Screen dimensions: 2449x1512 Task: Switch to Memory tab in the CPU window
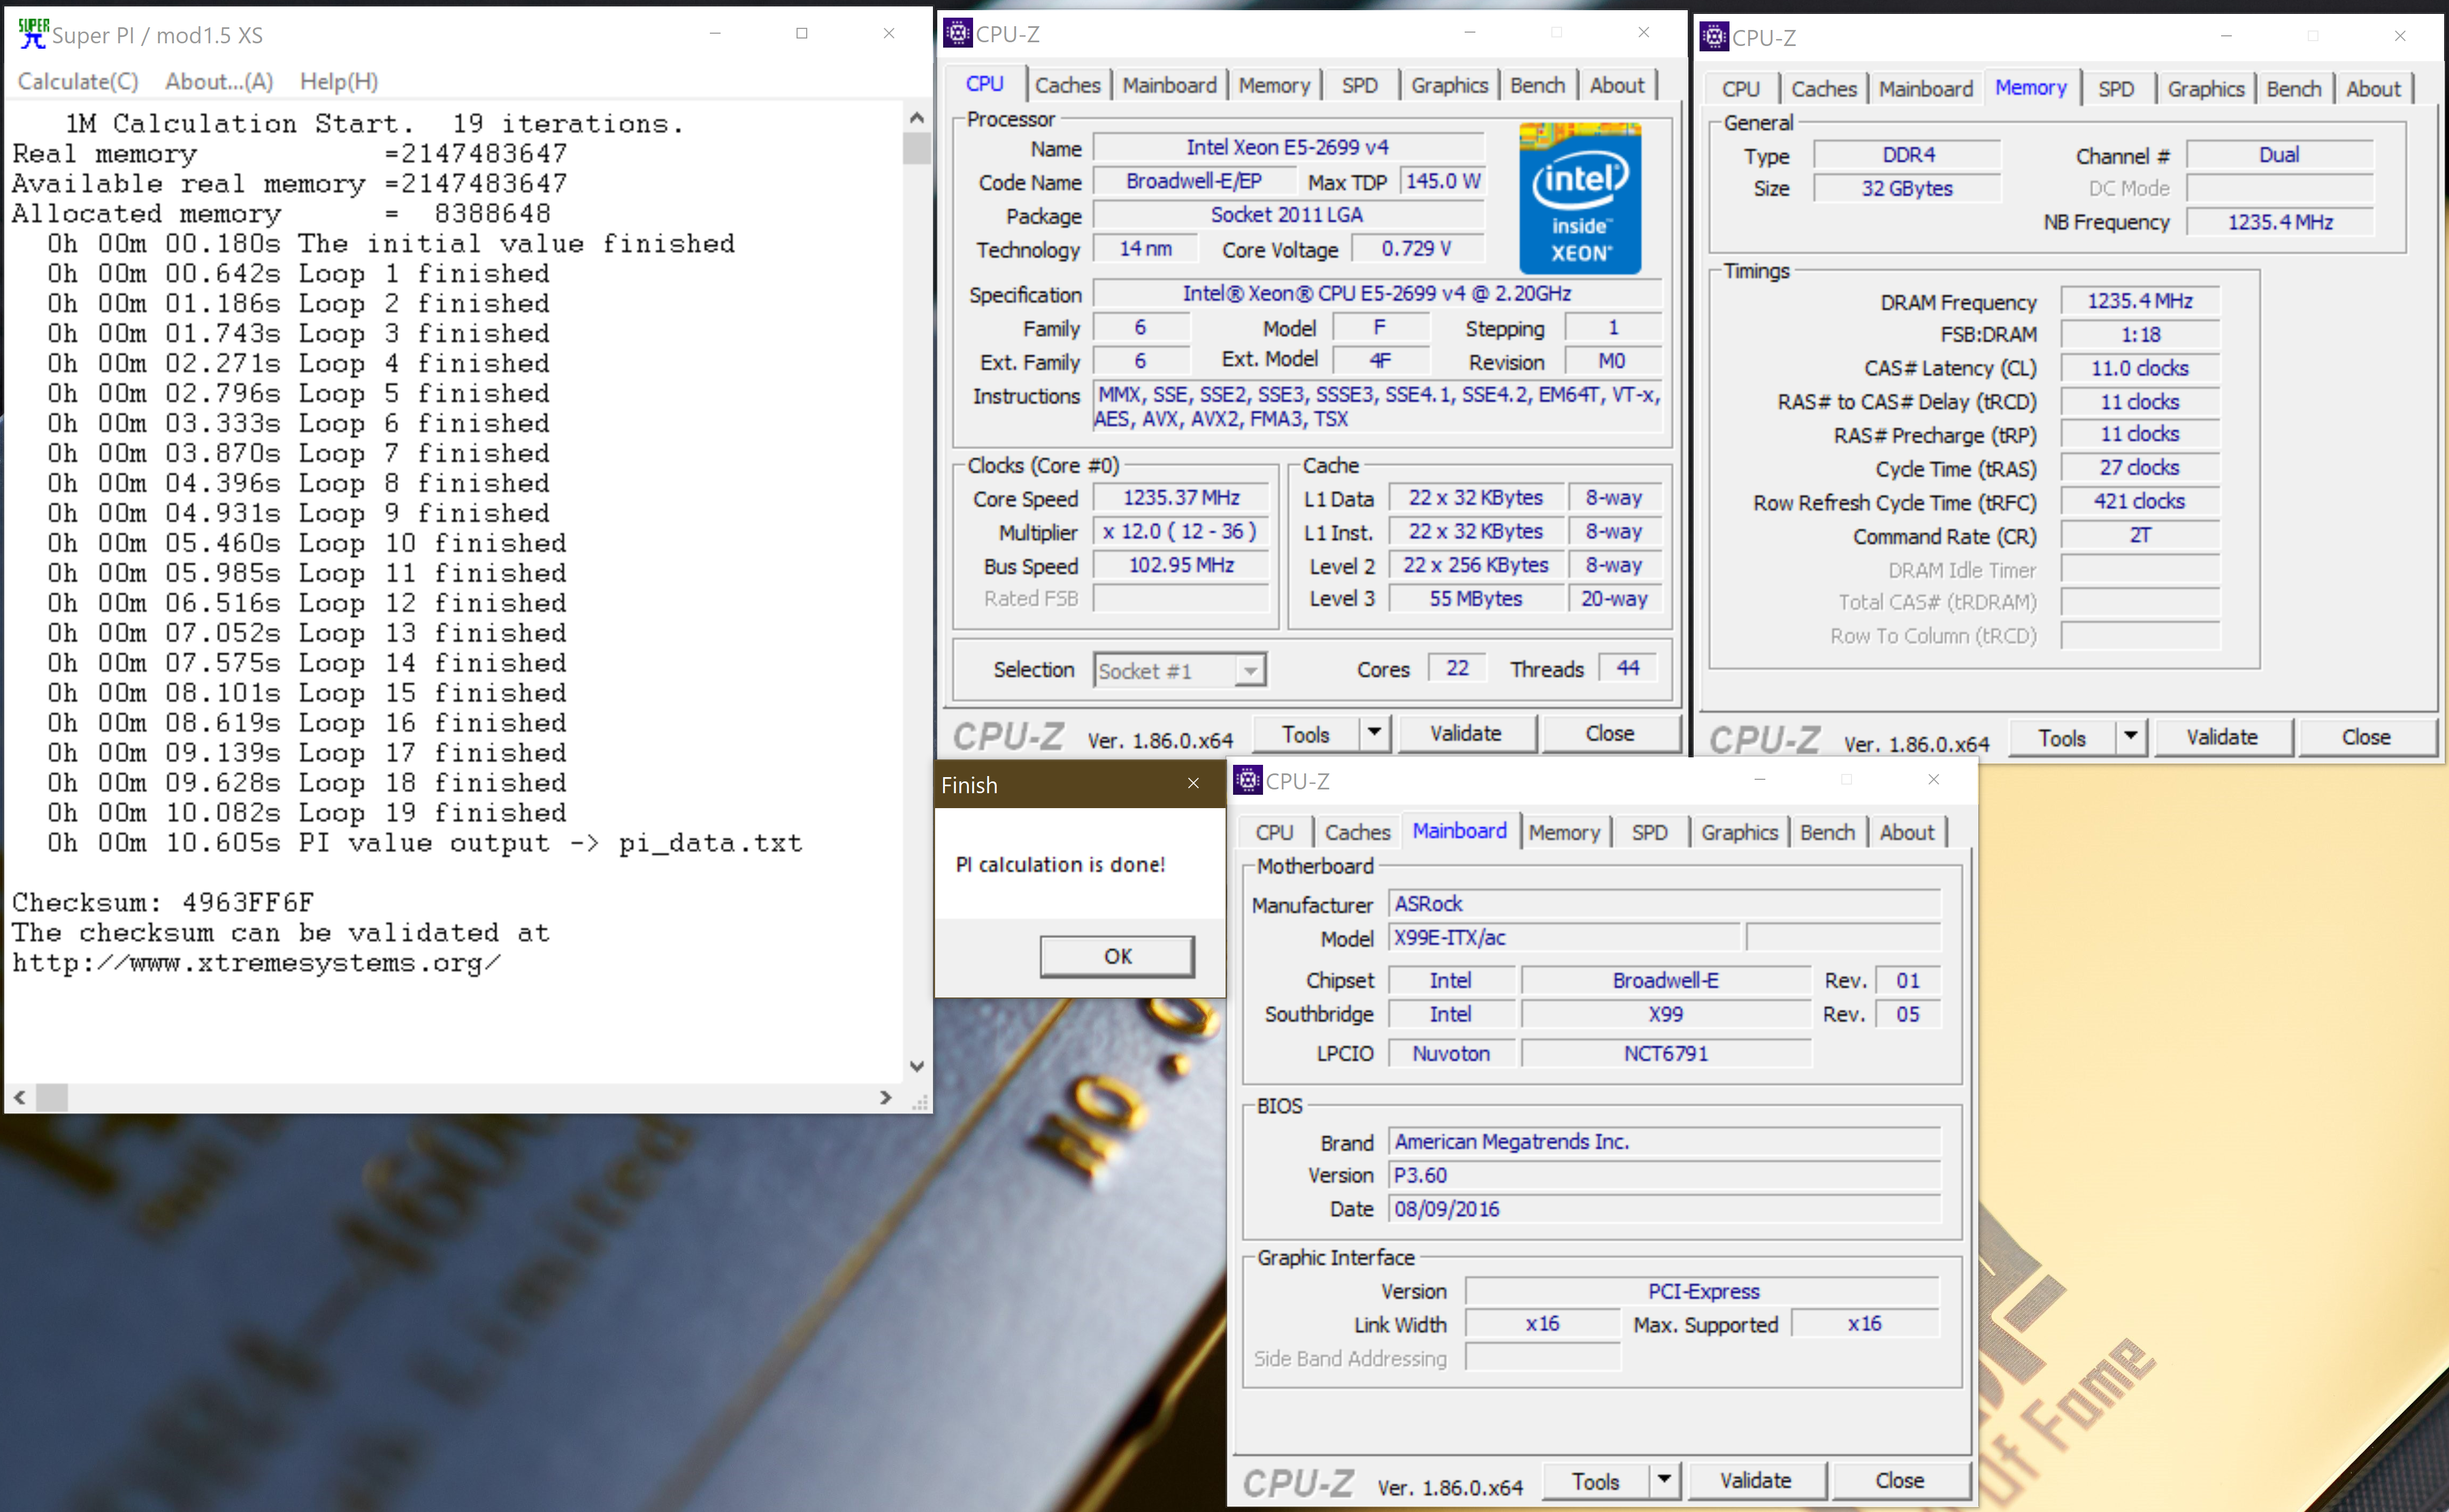point(1274,85)
